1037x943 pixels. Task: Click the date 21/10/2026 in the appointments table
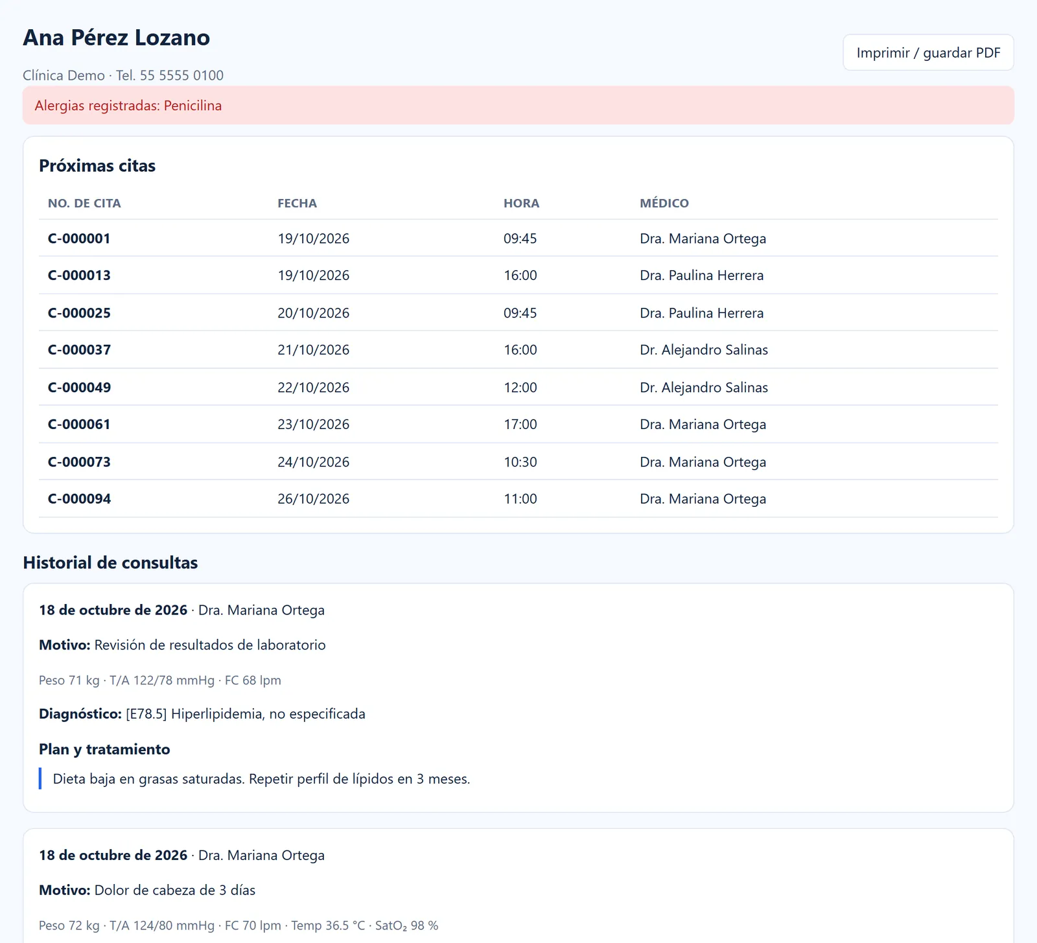tap(314, 350)
